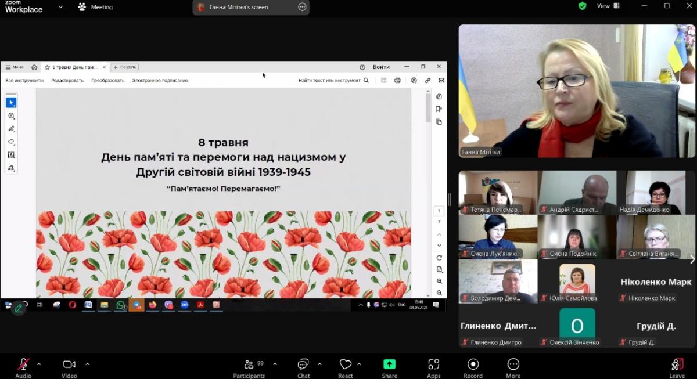Open the View layout menu
The image size is (697, 379).
[608, 6]
